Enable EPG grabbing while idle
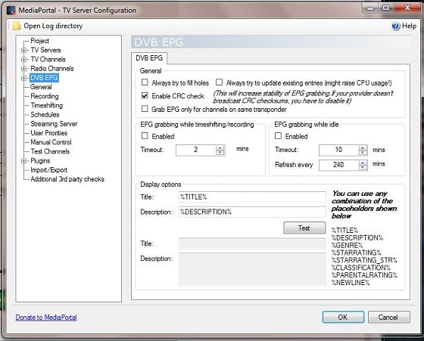 pyautogui.click(x=279, y=136)
